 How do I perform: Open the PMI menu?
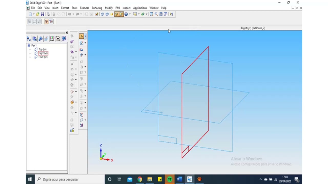[x=118, y=8]
